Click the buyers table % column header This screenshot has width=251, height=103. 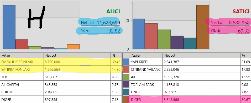click(116, 55)
